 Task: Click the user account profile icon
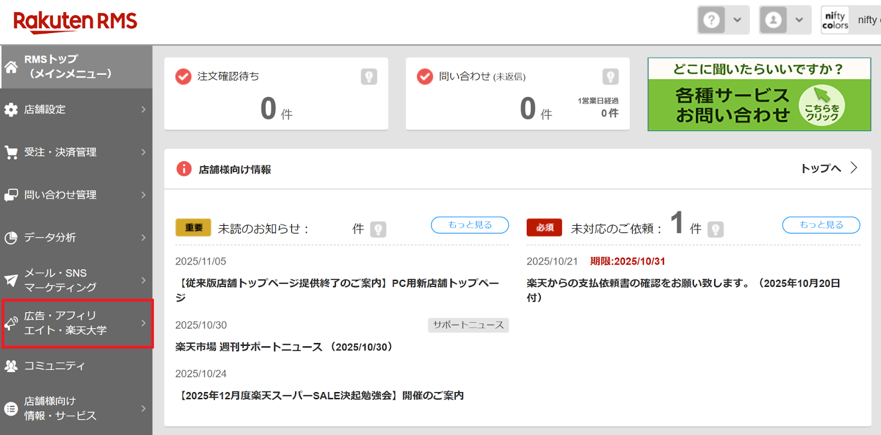point(773,20)
